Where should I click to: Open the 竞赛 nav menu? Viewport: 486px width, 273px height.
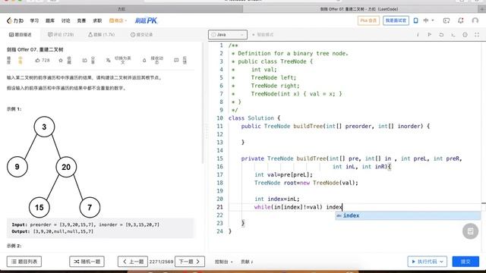pos(81,20)
